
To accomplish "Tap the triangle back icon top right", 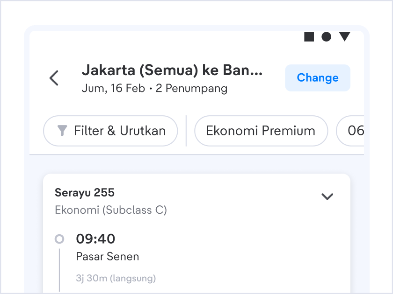I will coord(344,36).
